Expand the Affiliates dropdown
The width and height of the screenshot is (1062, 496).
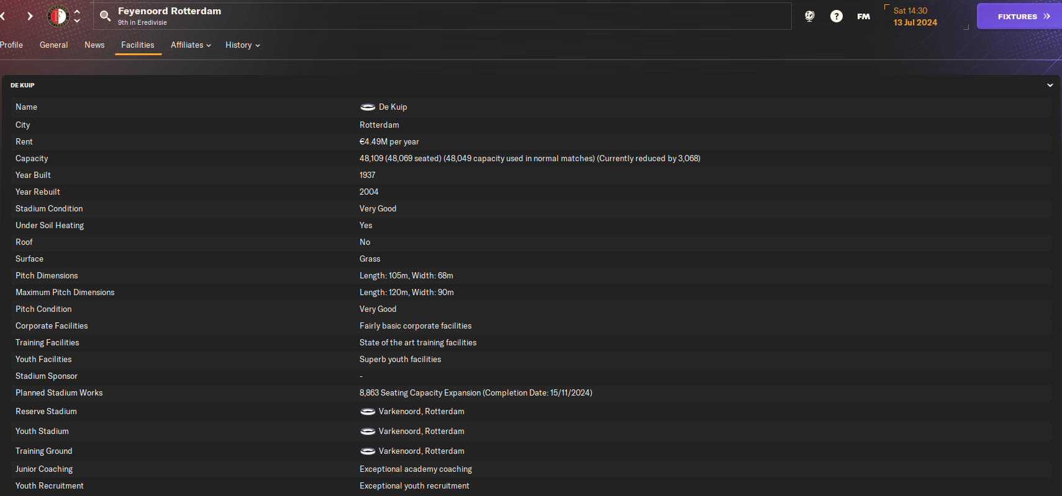click(191, 45)
